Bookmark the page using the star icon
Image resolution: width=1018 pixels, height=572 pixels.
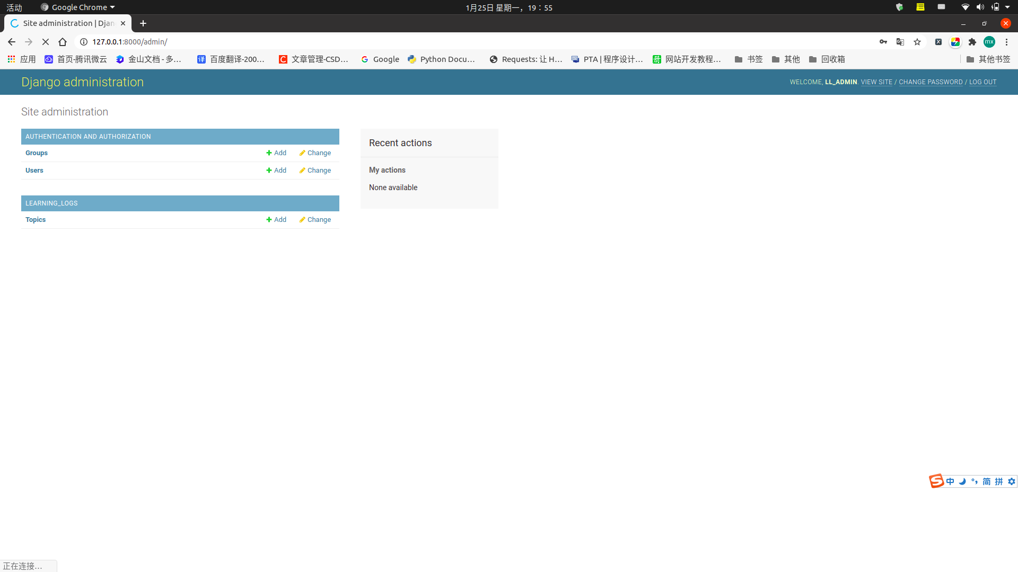(x=917, y=42)
